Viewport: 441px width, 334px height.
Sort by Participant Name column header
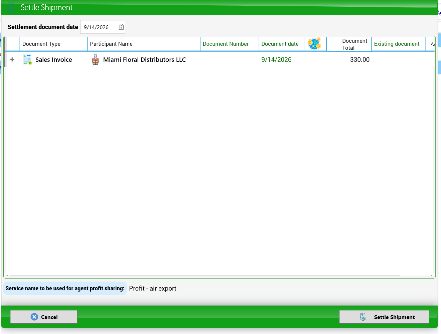click(144, 44)
